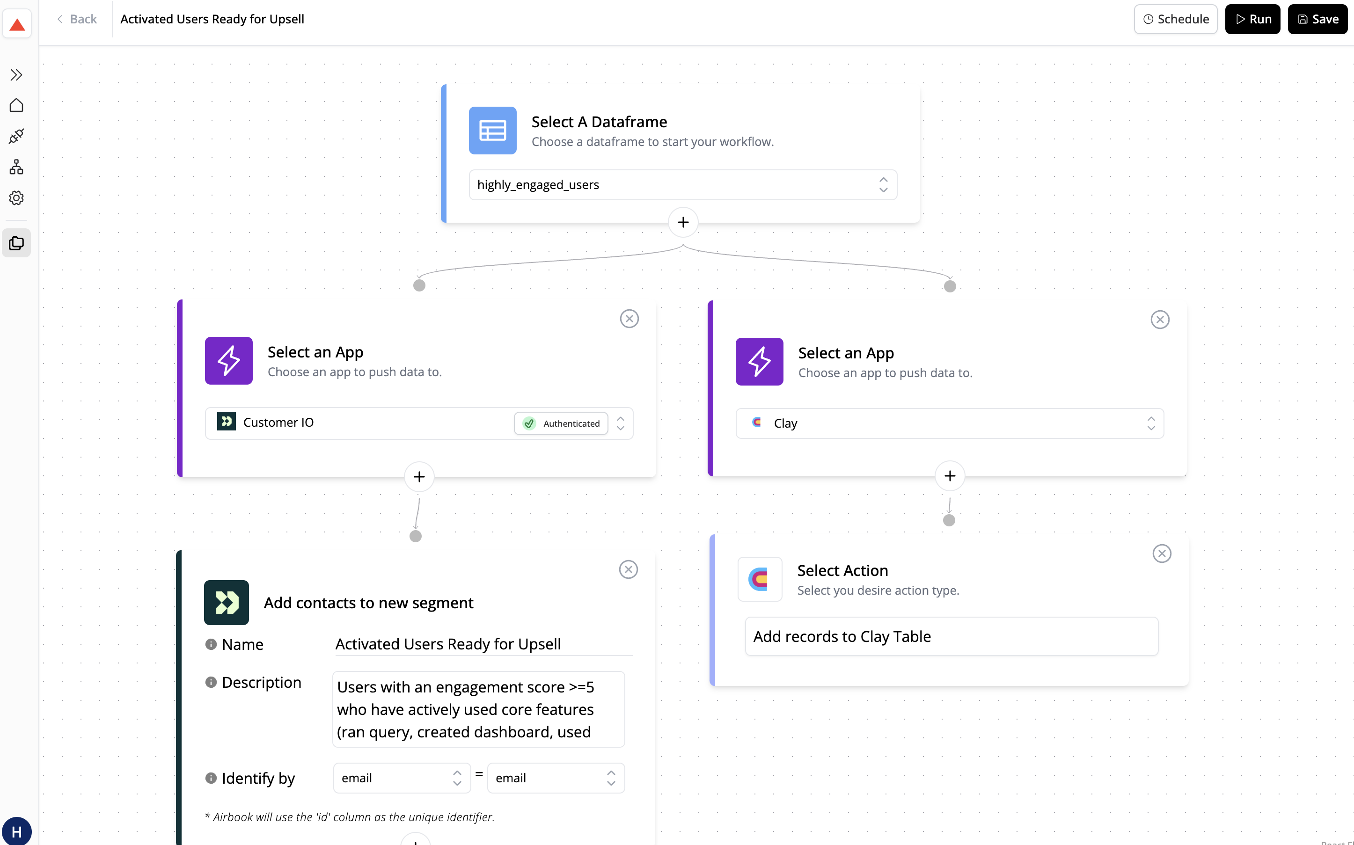Remove the Add contacts to new segment node
Screen dimensions: 1354x845
(x=628, y=569)
